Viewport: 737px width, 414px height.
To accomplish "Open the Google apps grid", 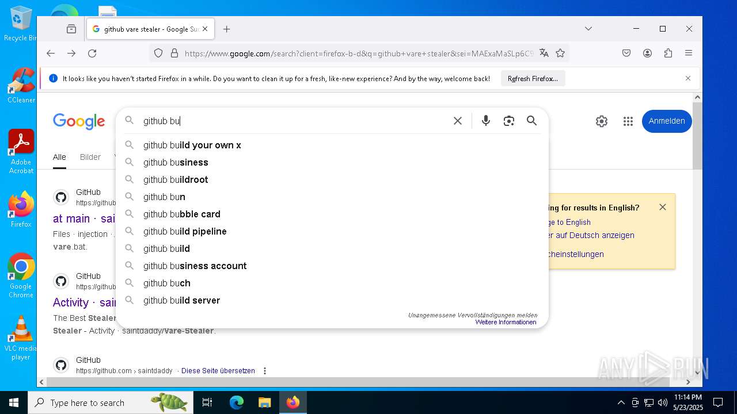I will [x=628, y=121].
